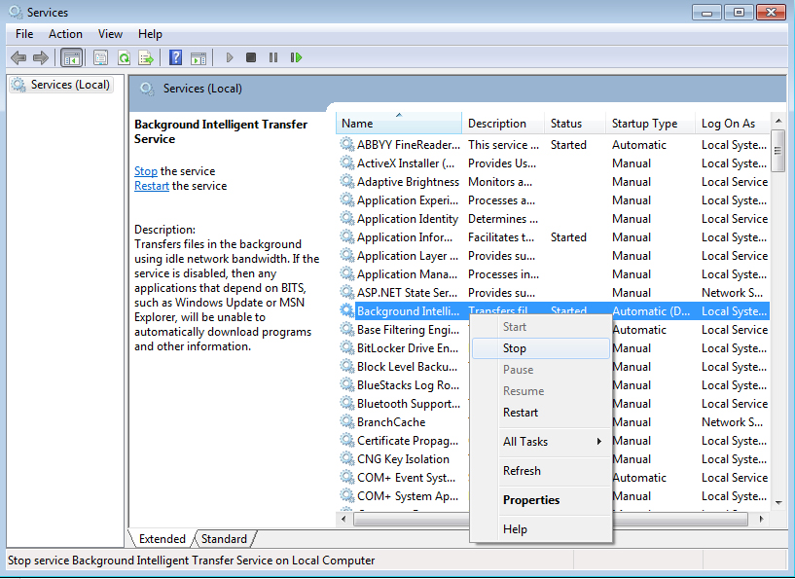Open Properties from the context menu

[540, 500]
